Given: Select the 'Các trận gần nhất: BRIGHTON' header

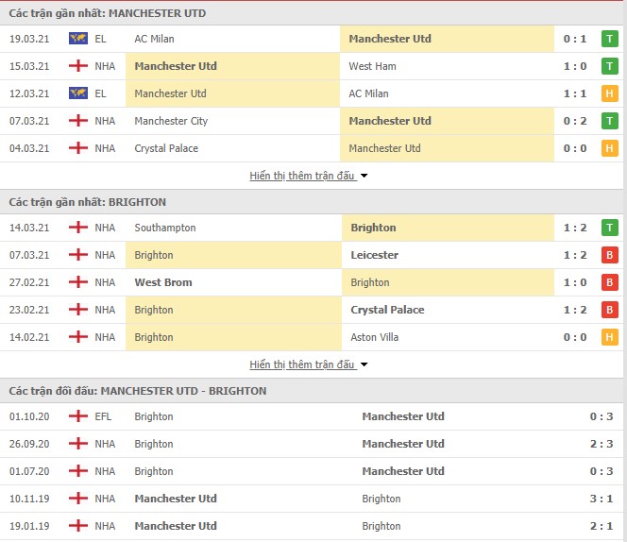Looking at the screenshot, I should pos(88,202).
